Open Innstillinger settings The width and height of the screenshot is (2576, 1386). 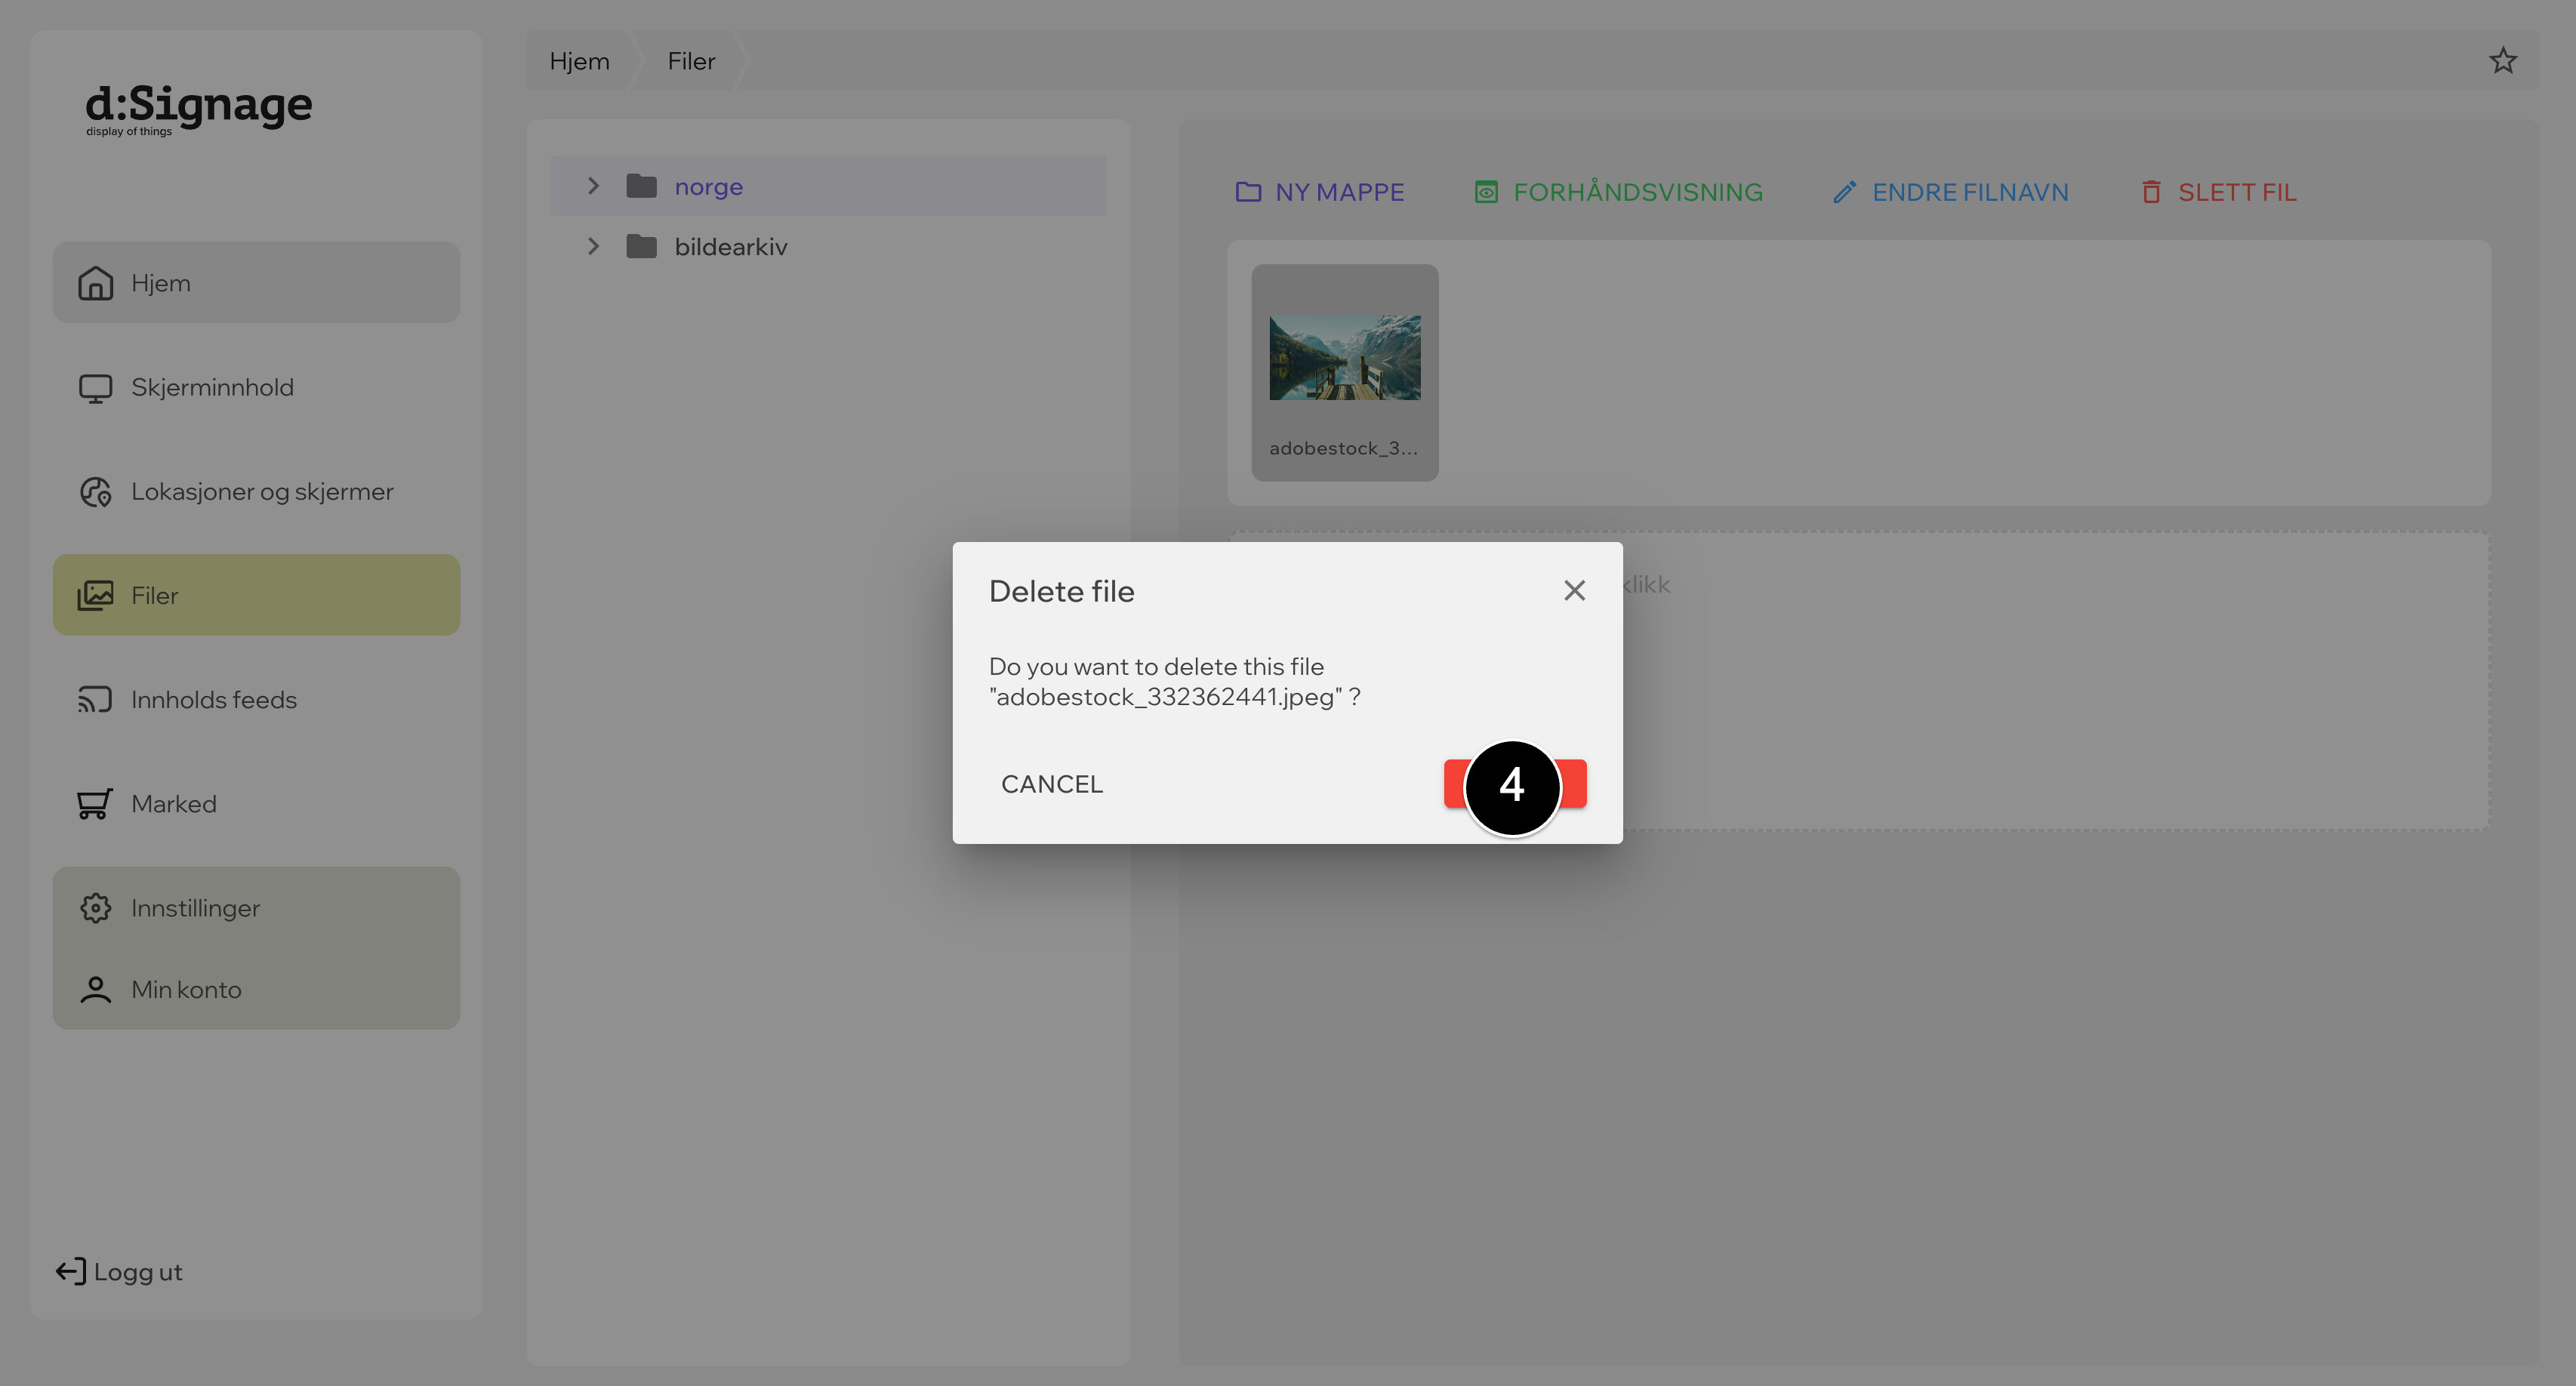pos(256,908)
